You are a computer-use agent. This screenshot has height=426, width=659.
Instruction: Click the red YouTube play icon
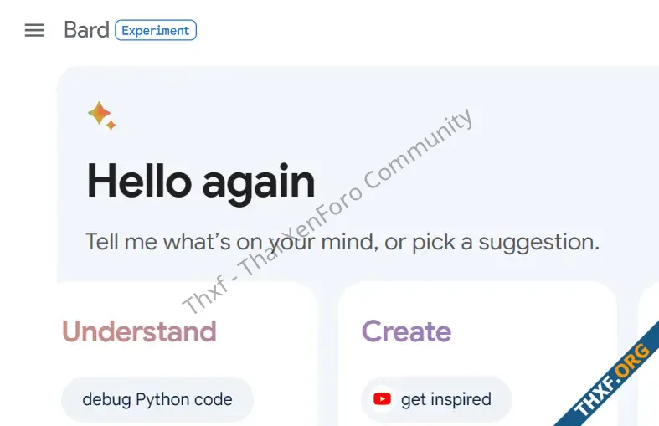[382, 398]
